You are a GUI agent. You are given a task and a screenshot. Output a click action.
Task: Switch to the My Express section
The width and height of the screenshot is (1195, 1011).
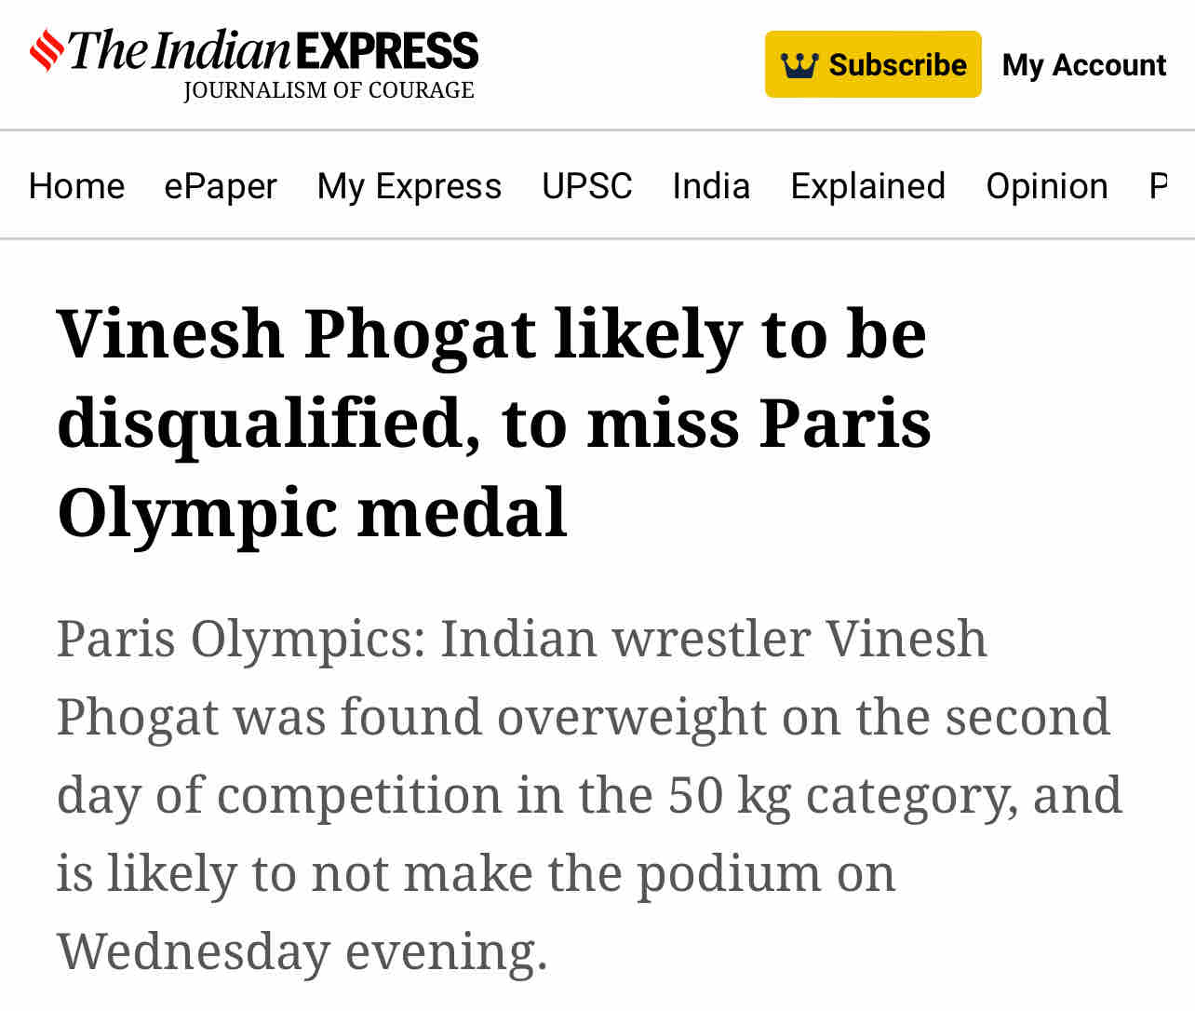[409, 186]
